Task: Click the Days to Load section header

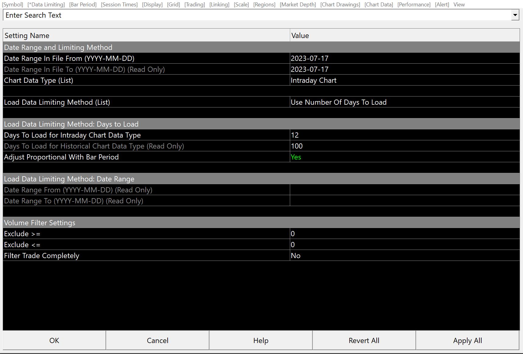Action: (x=261, y=124)
